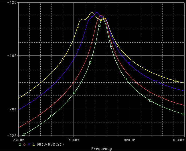
Task: Click the 70KHz x-axis label
Action: 19,140
